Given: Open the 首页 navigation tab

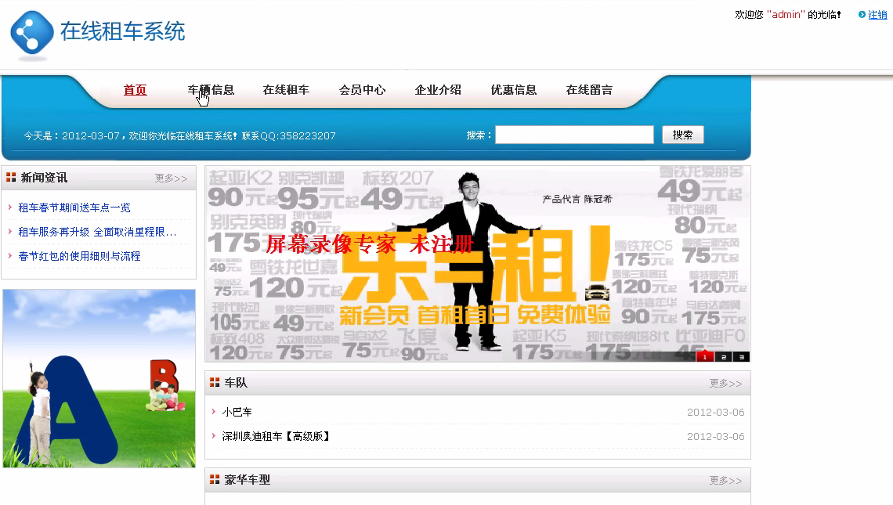Looking at the screenshot, I should 136,90.
